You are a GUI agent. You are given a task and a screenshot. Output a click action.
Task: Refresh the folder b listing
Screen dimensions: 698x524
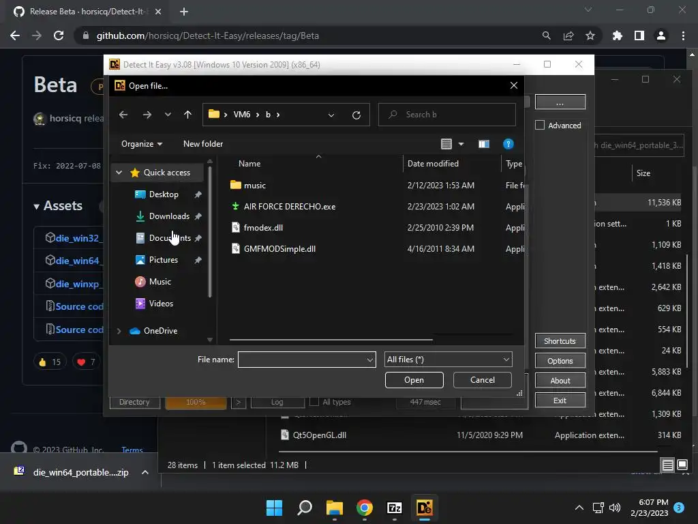pos(356,115)
